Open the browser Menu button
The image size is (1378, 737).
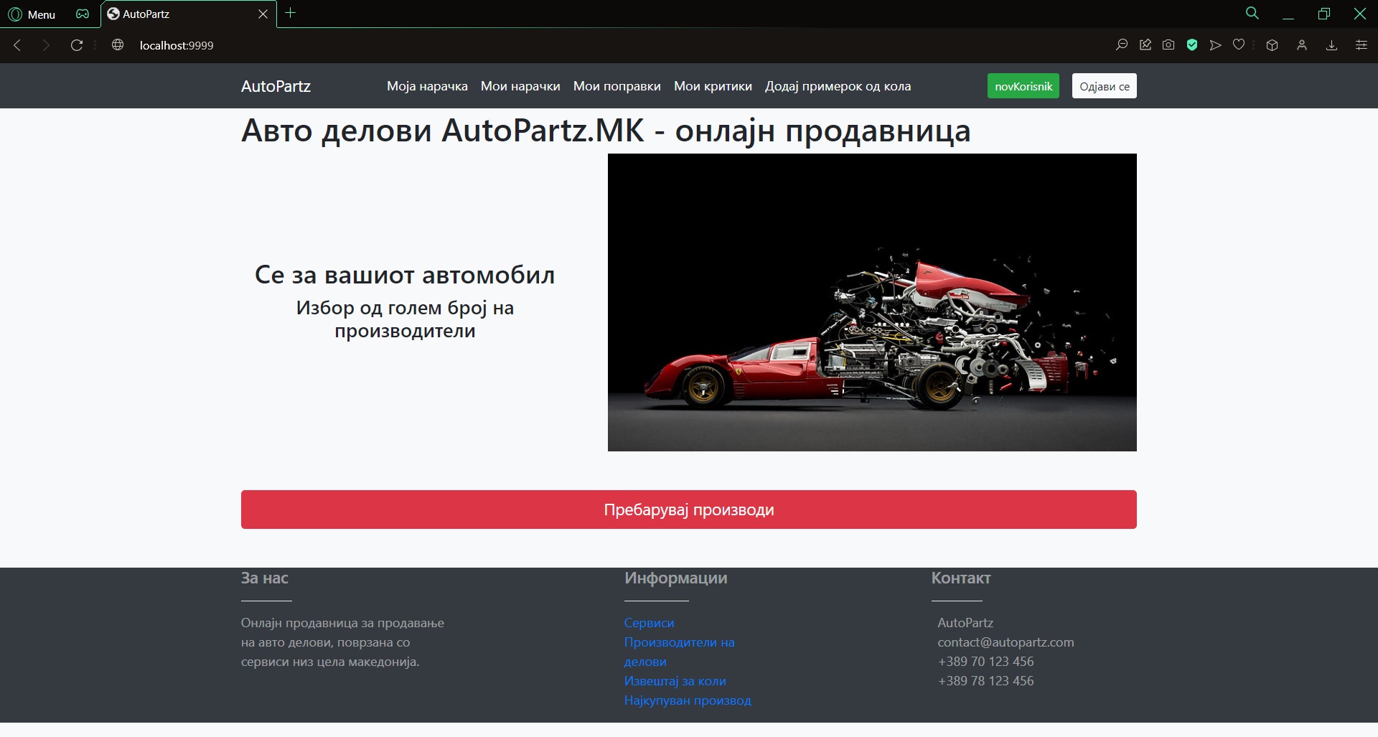[32, 14]
